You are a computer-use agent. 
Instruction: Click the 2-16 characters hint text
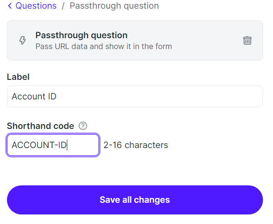pos(136,145)
